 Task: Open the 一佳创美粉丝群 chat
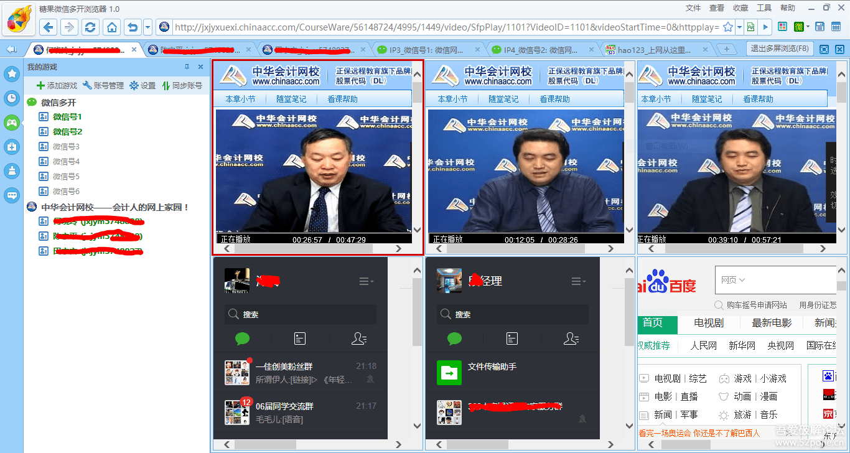pos(301,372)
